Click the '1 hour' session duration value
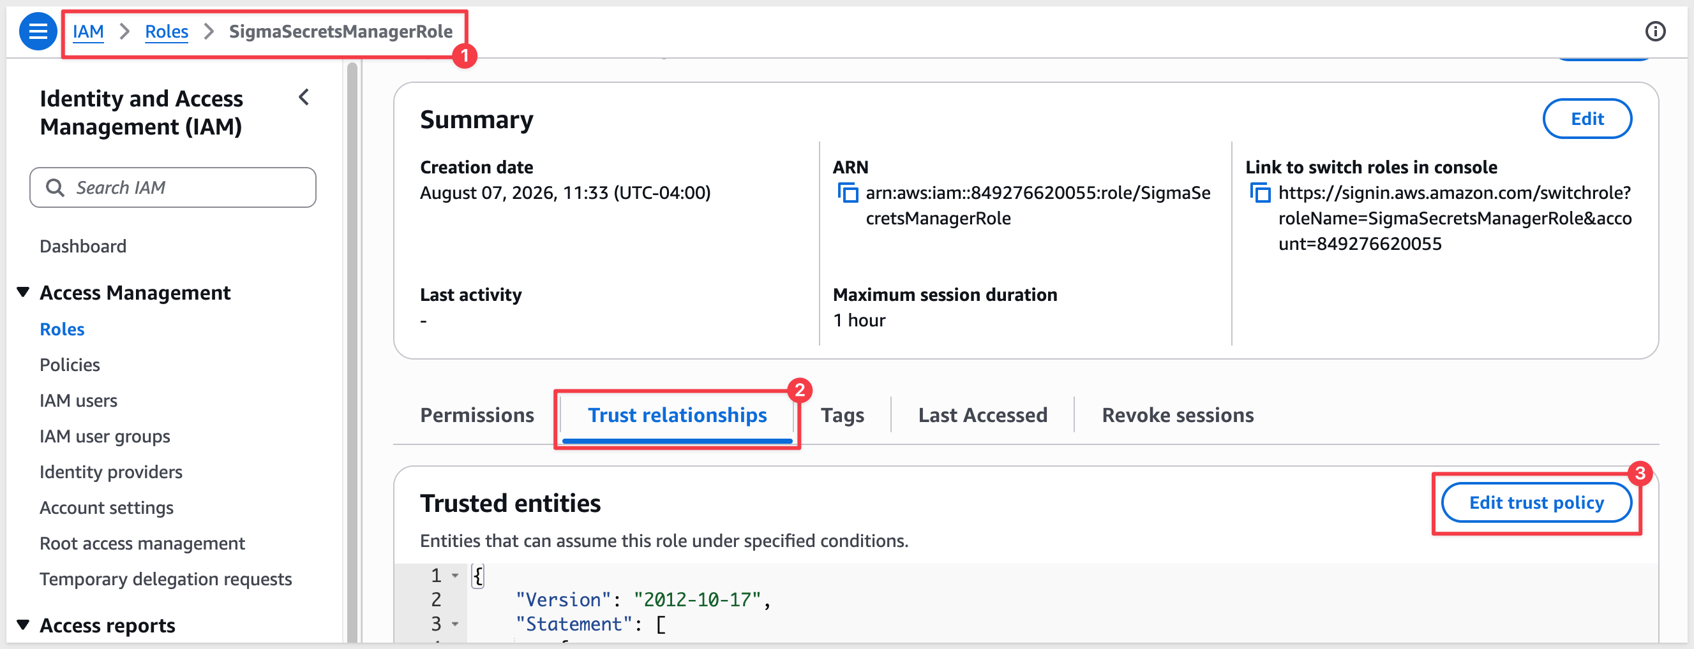The width and height of the screenshot is (1694, 649). pos(859,321)
